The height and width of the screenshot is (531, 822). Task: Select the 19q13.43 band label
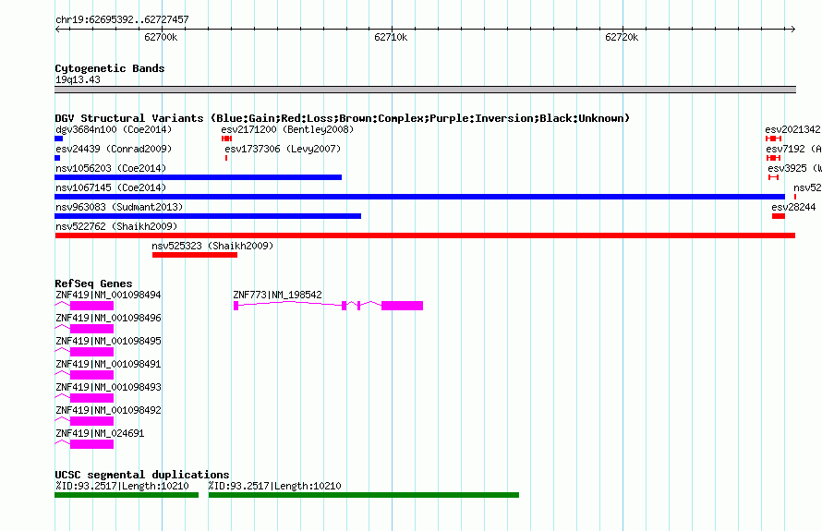point(78,79)
